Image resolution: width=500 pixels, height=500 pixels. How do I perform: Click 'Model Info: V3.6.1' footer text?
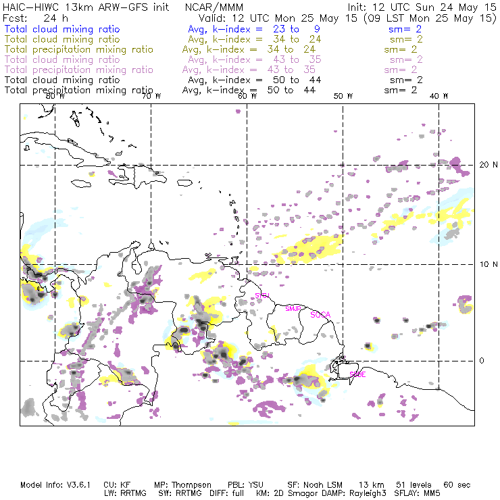tap(55, 485)
